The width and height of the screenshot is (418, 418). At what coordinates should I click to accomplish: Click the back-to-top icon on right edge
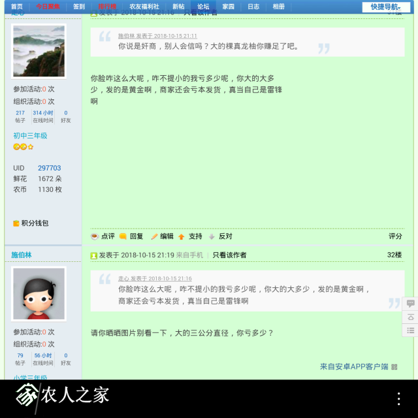(x=410, y=317)
